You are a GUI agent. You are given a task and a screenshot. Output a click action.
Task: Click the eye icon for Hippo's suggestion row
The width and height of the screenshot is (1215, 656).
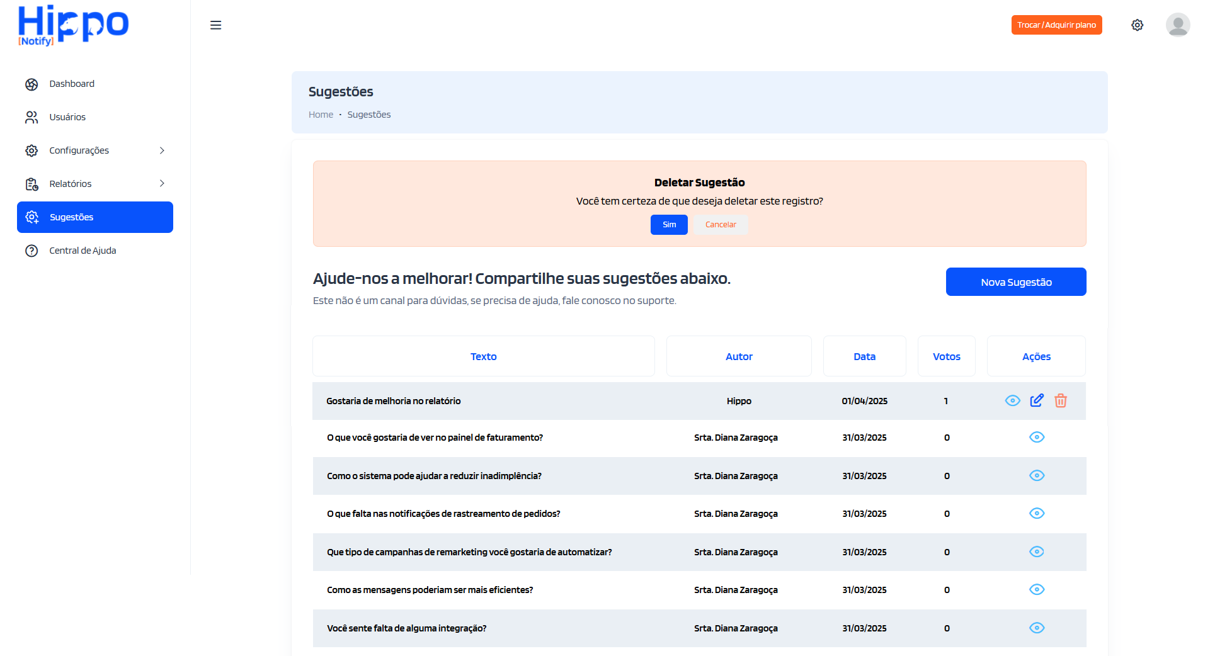1012,400
